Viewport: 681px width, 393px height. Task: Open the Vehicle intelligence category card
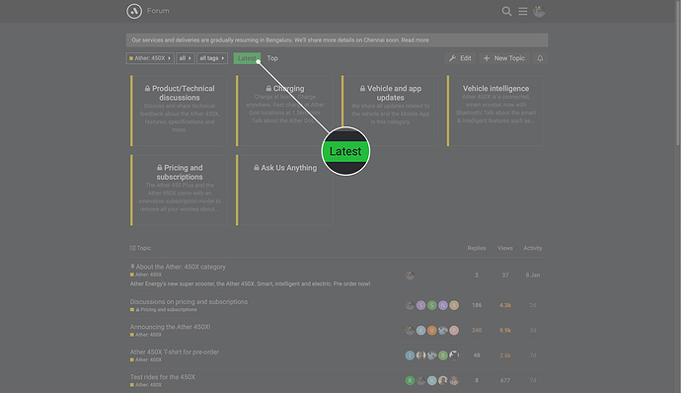[495, 111]
